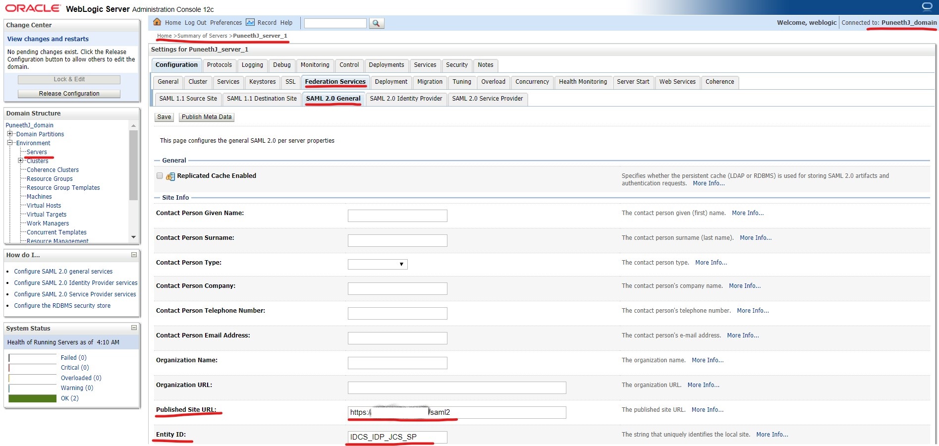This screenshot has height=446, width=939.
Task: Collapse the System Status panel
Action: tap(134, 328)
